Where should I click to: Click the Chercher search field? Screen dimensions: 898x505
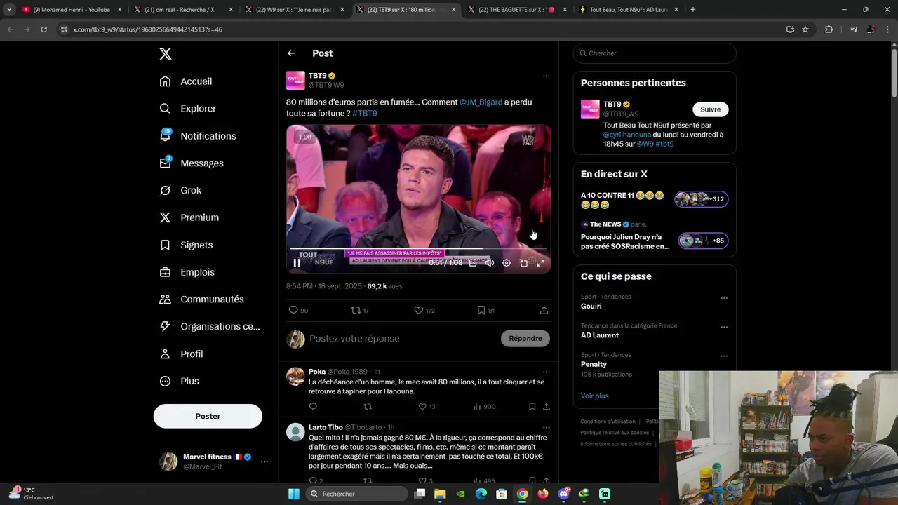coord(655,53)
